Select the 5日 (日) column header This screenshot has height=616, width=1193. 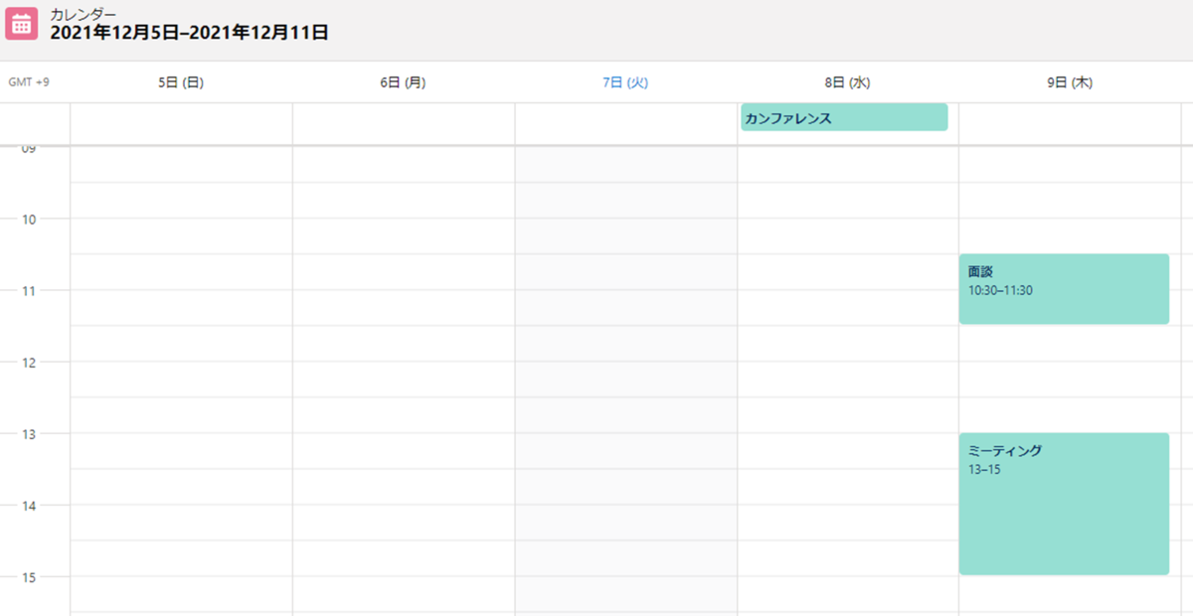180,82
